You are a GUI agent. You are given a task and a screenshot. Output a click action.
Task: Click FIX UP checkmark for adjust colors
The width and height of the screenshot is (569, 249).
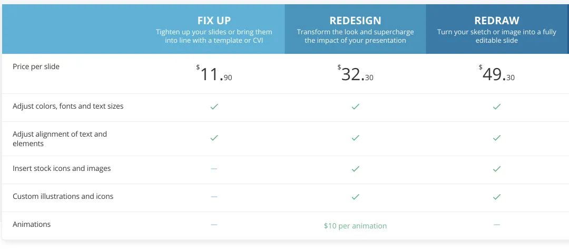point(214,107)
